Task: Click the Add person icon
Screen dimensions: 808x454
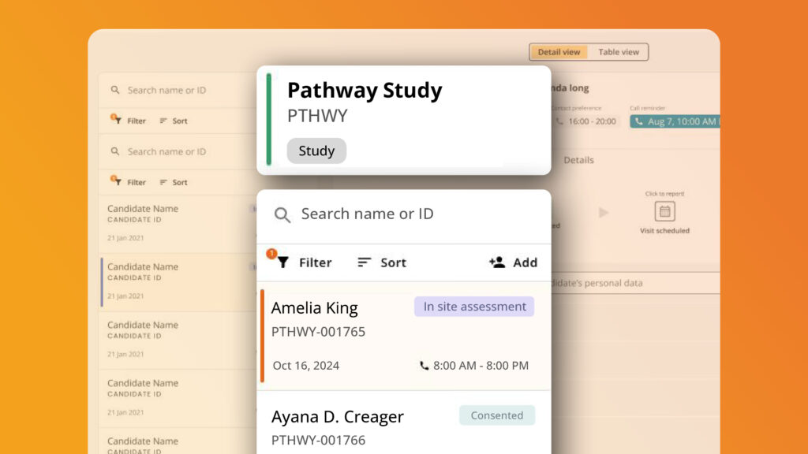Action: point(497,262)
